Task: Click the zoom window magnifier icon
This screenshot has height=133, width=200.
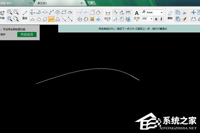Action: [x=10, y=19]
